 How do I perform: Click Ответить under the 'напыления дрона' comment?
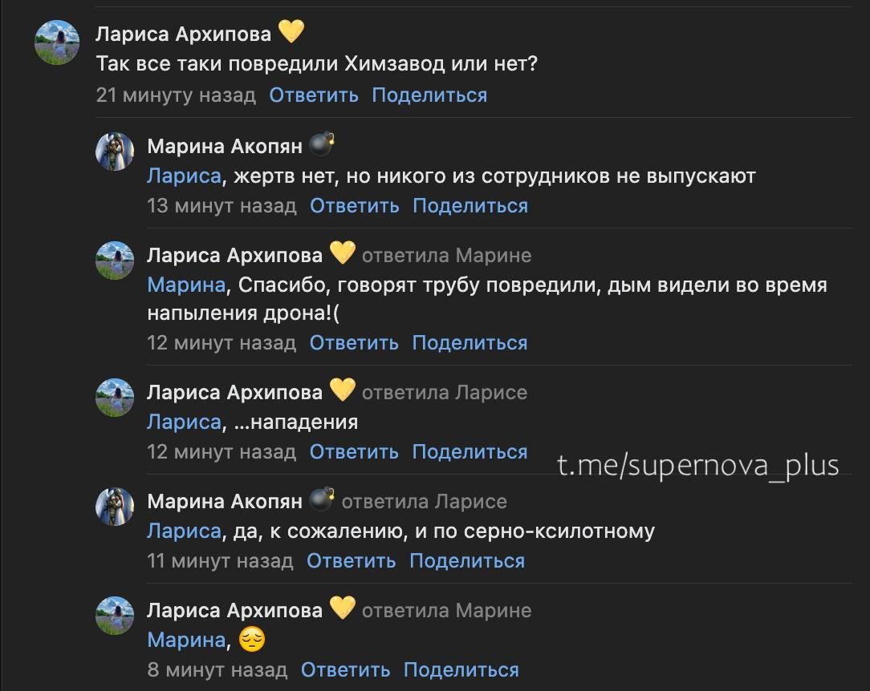pyautogui.click(x=354, y=343)
